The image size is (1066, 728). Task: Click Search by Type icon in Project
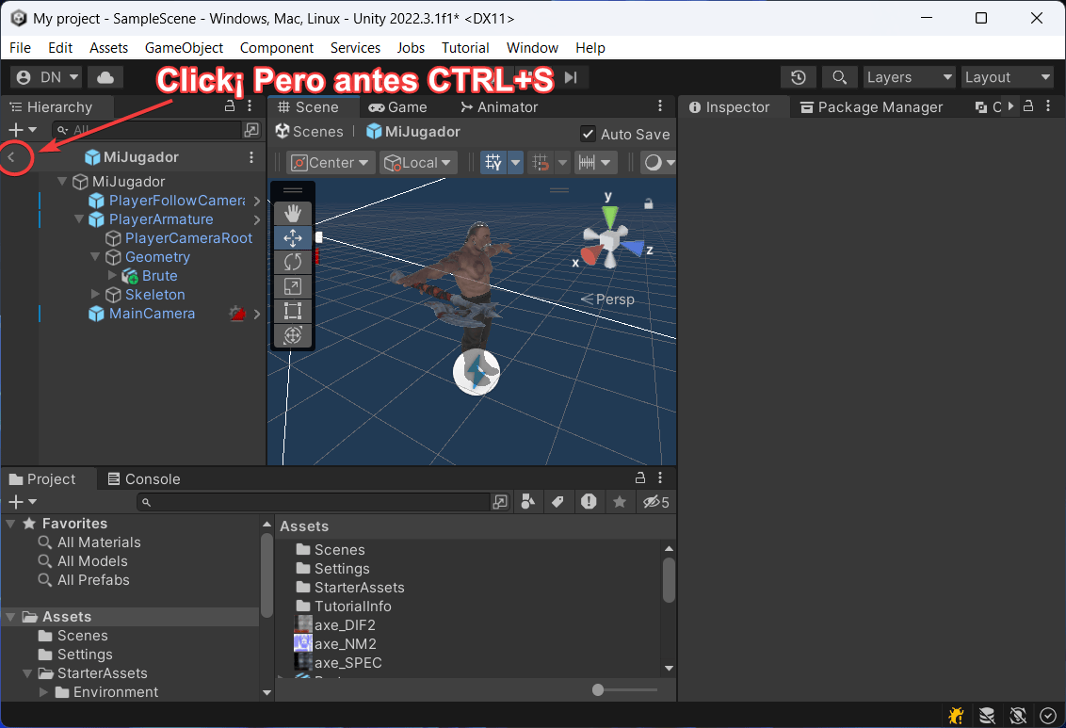tap(527, 502)
